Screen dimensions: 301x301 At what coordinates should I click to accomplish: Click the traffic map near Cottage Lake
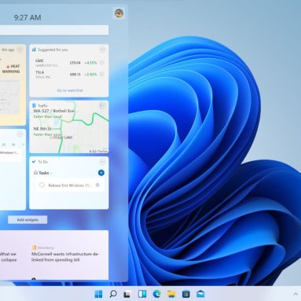[61, 138]
